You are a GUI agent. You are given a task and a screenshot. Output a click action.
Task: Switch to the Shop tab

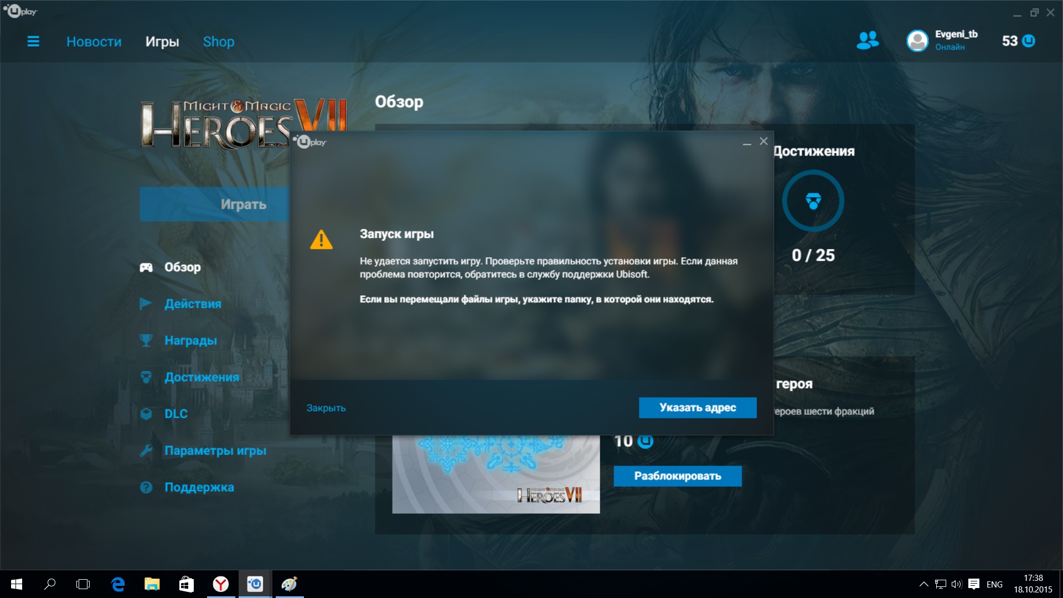tap(218, 42)
